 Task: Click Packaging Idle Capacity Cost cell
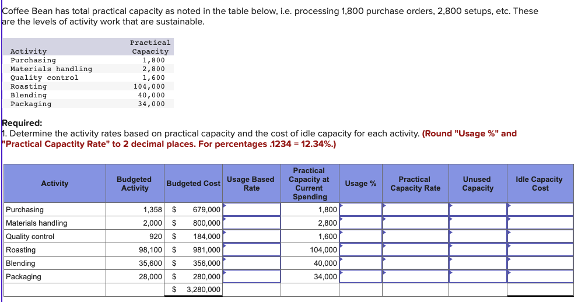click(x=540, y=277)
